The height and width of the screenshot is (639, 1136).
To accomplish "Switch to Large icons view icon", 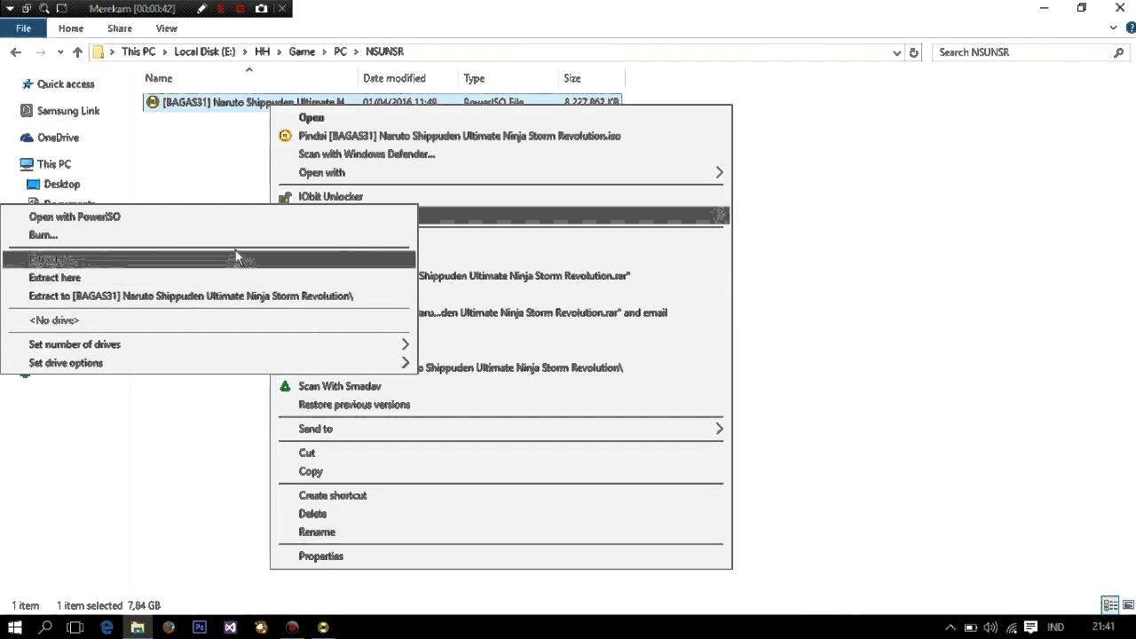I will [1126, 605].
